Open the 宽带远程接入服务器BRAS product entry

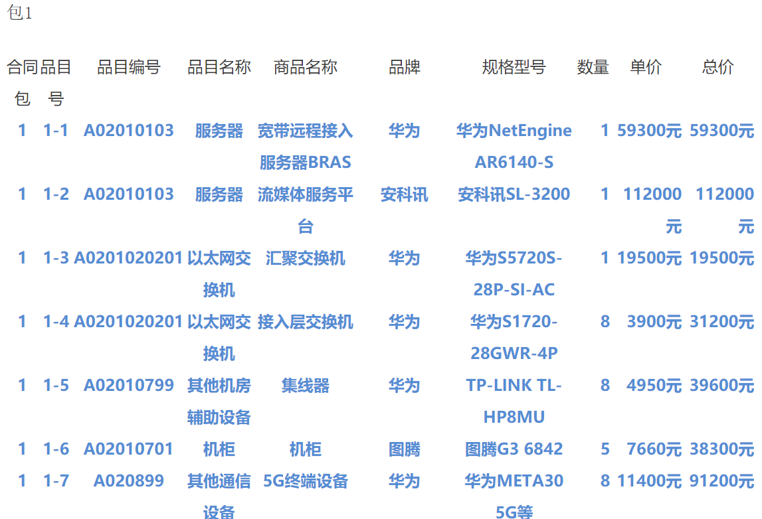pos(305,146)
